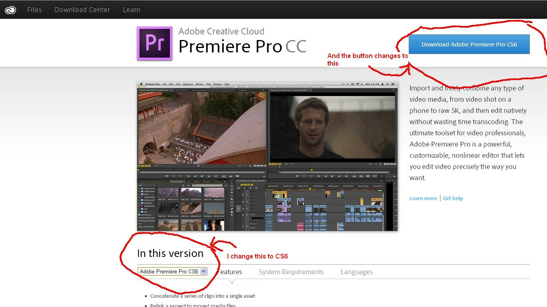Open the Files page

(x=34, y=10)
